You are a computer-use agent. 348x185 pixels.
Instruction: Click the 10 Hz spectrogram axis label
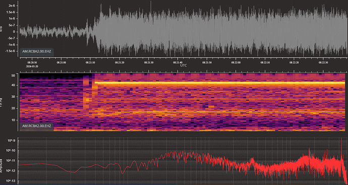pos(13,120)
